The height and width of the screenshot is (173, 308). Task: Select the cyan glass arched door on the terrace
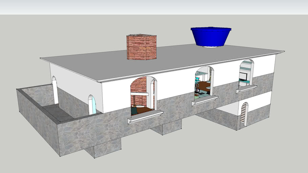92,105
